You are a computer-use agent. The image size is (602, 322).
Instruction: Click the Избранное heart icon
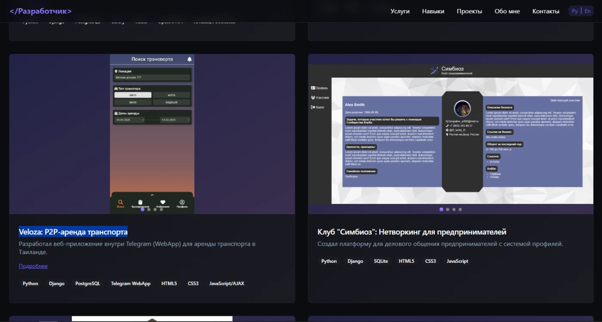coord(163,202)
